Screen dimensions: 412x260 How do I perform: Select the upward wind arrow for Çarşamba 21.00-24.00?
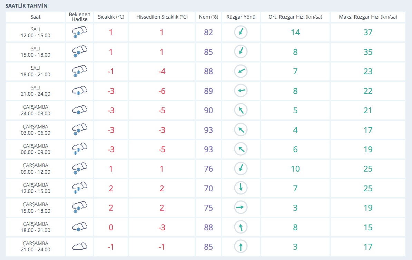(x=241, y=247)
